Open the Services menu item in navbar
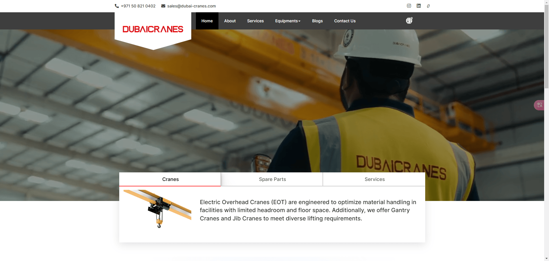The image size is (549, 261). [x=255, y=21]
